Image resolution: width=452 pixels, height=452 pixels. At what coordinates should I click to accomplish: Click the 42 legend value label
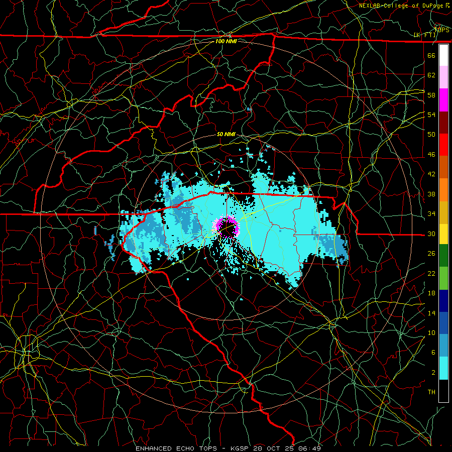(431, 174)
